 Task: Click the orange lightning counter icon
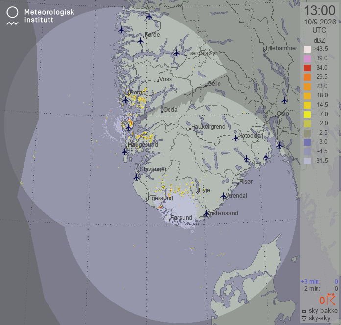(327, 299)
